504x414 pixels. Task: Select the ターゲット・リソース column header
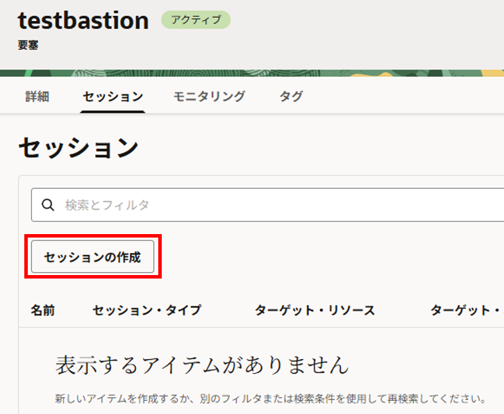314,310
